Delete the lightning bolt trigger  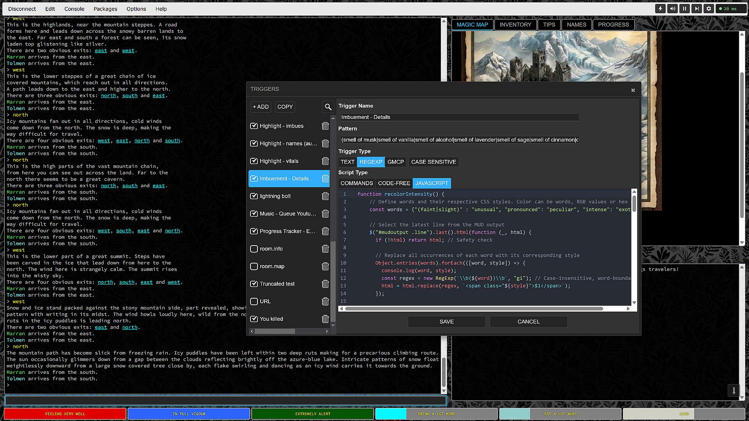click(325, 196)
